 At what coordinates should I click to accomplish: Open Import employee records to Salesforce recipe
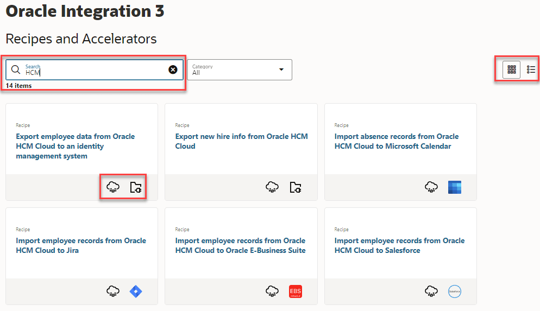coord(399,245)
